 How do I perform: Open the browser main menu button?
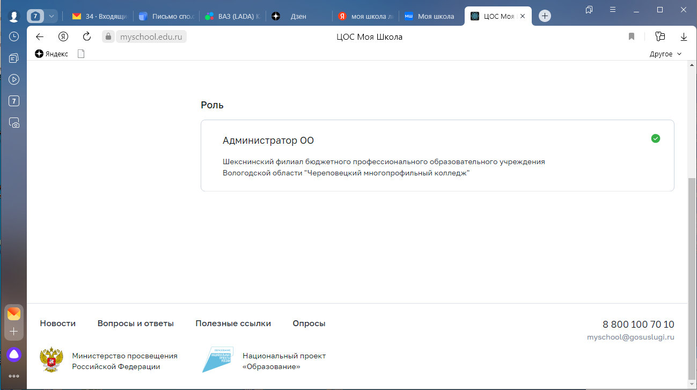tap(613, 10)
